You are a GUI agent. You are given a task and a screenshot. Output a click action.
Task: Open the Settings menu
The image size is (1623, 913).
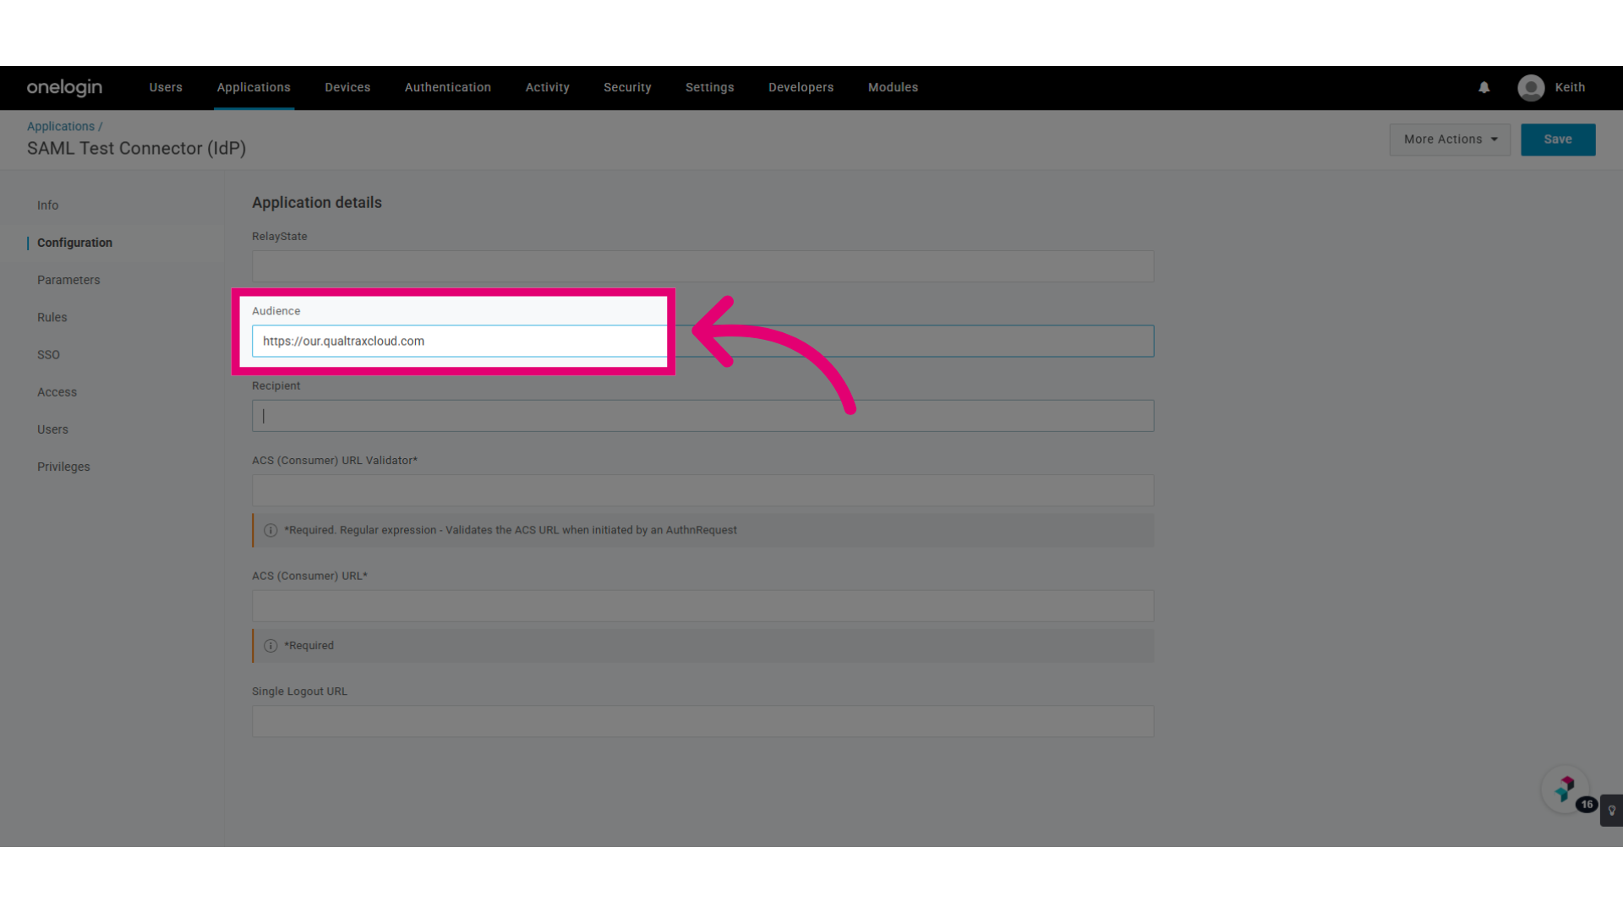(x=710, y=87)
